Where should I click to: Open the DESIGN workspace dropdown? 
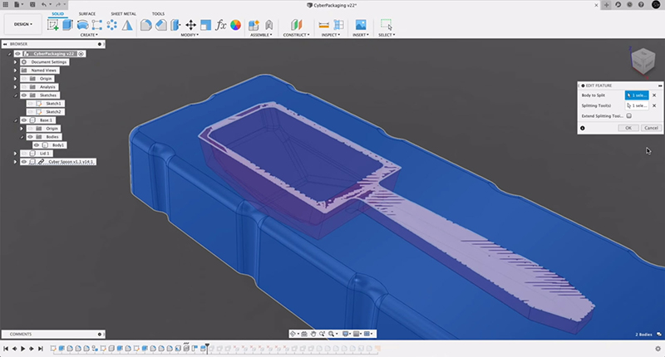(x=22, y=24)
